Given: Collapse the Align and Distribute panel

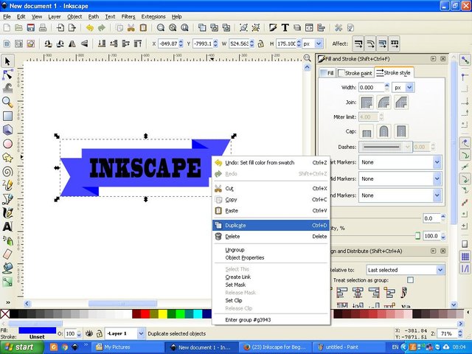Looking at the screenshot, I should (433, 251).
